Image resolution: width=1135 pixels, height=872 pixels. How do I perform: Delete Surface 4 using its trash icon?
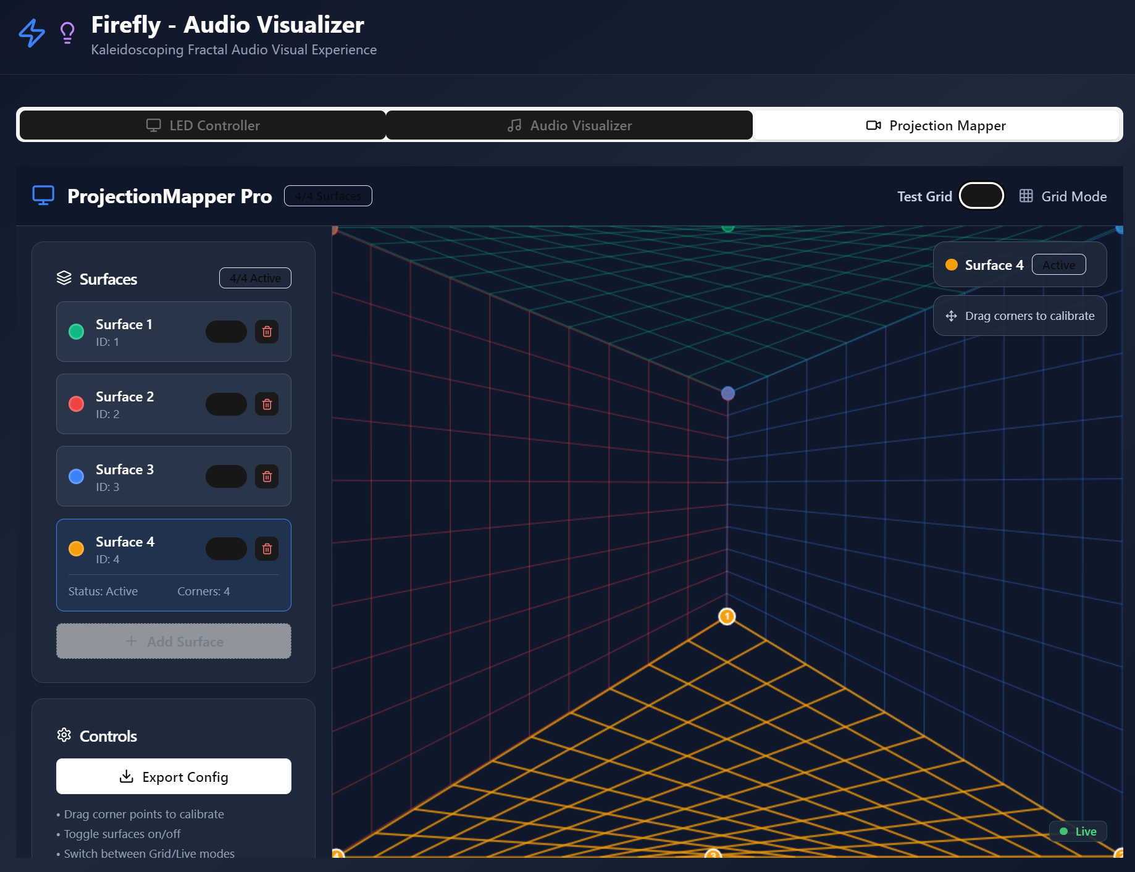(267, 548)
